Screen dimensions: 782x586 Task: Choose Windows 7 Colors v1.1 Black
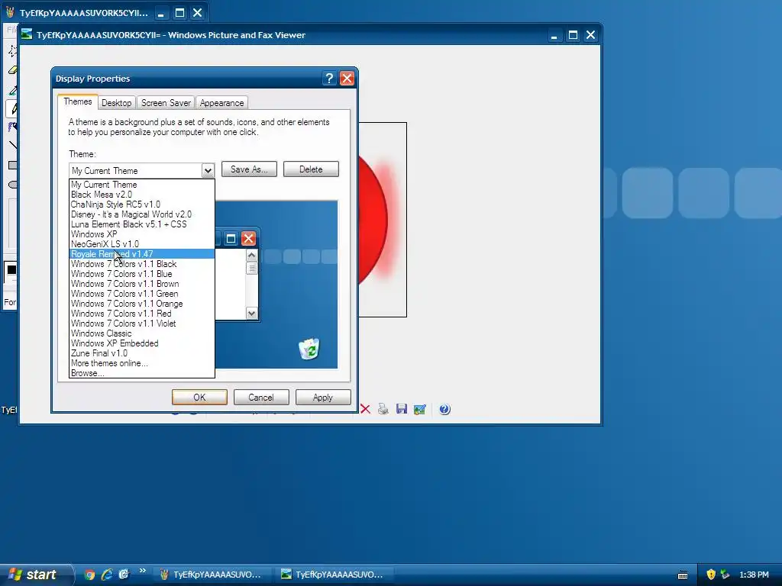[x=142, y=264]
